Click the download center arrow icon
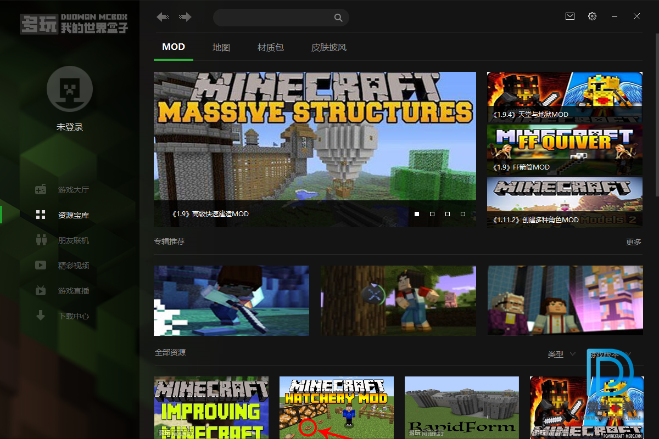 tap(41, 316)
